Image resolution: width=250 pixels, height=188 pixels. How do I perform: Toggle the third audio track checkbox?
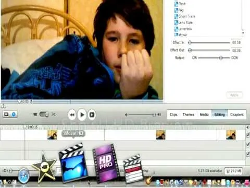pyautogui.click(x=248, y=154)
